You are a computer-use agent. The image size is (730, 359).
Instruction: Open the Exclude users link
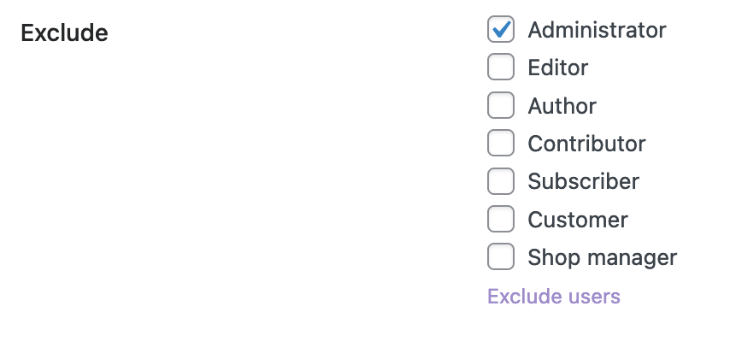click(553, 297)
